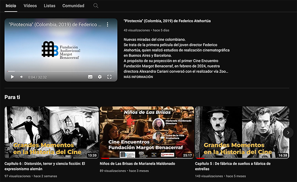The image size is (297, 182).
Task: Switch to the Vídeos tab
Action: click(x=30, y=6)
